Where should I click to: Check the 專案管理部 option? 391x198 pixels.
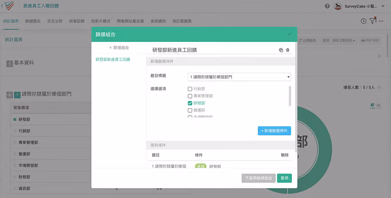coord(190,96)
